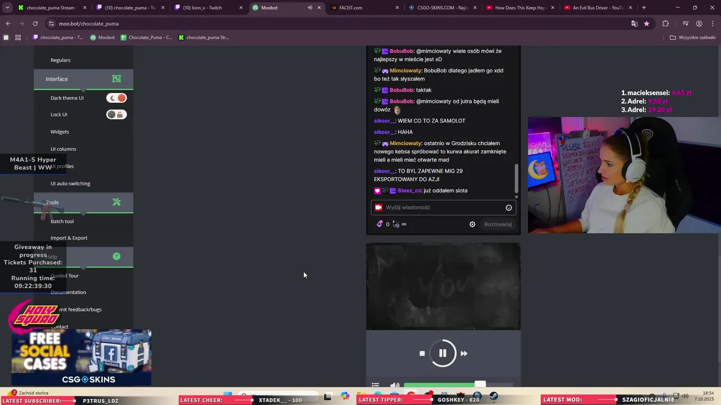Focus the Wyślij wiadomość message field
Viewport: 721px width, 405px height.
coord(443,208)
